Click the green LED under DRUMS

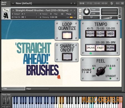[x=91, y=53]
